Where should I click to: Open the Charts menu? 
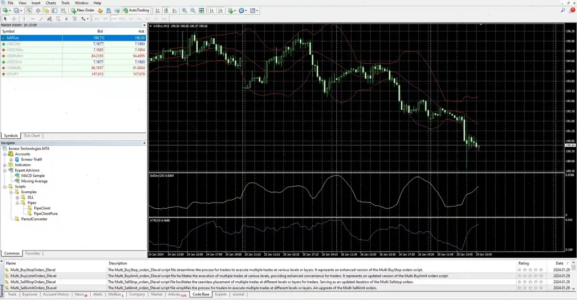tap(51, 3)
